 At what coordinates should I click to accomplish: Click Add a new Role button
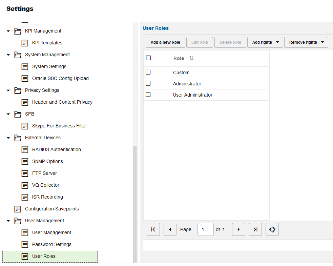pos(165,42)
